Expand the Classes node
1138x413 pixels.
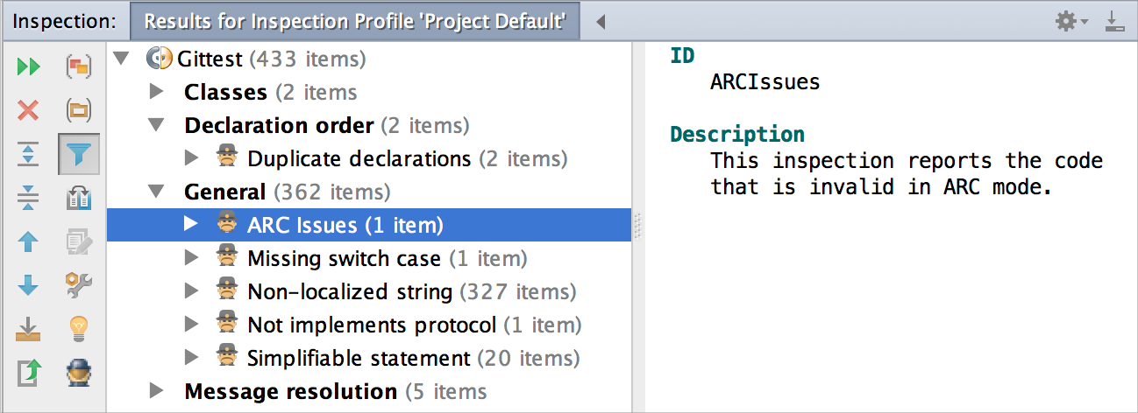(156, 92)
